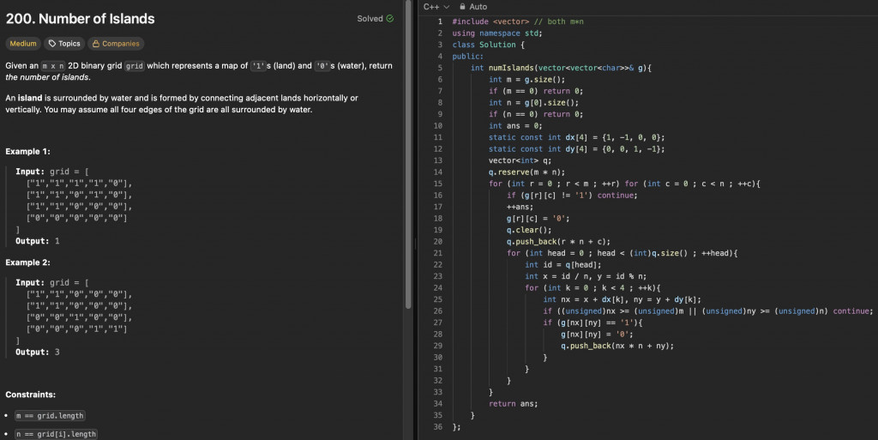Click Example 2 row ["0","0","1","0","0"]

pos(80,317)
